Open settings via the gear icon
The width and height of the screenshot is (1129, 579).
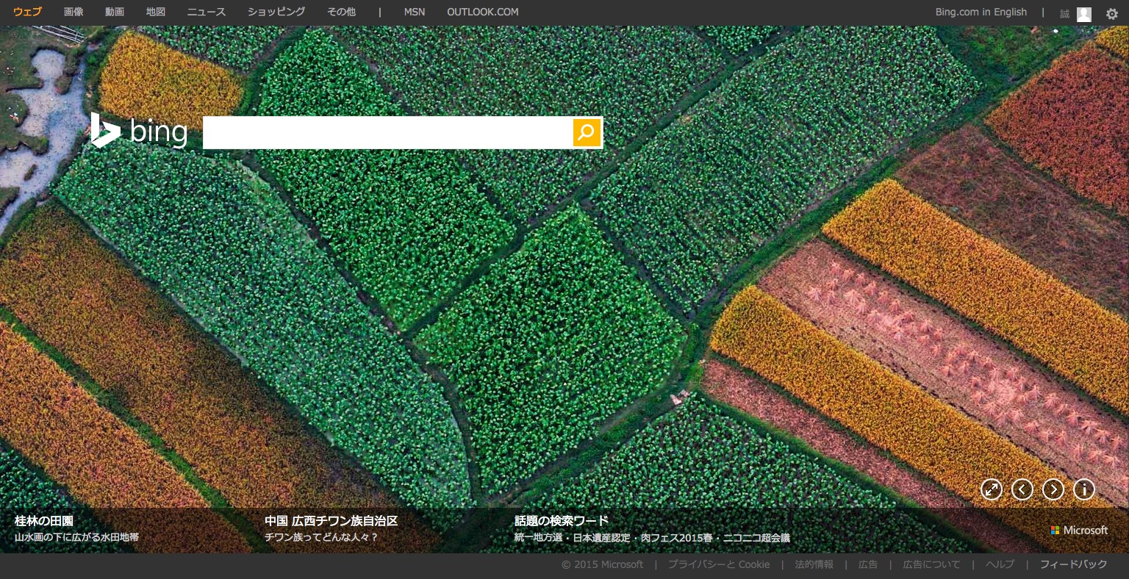1111,13
